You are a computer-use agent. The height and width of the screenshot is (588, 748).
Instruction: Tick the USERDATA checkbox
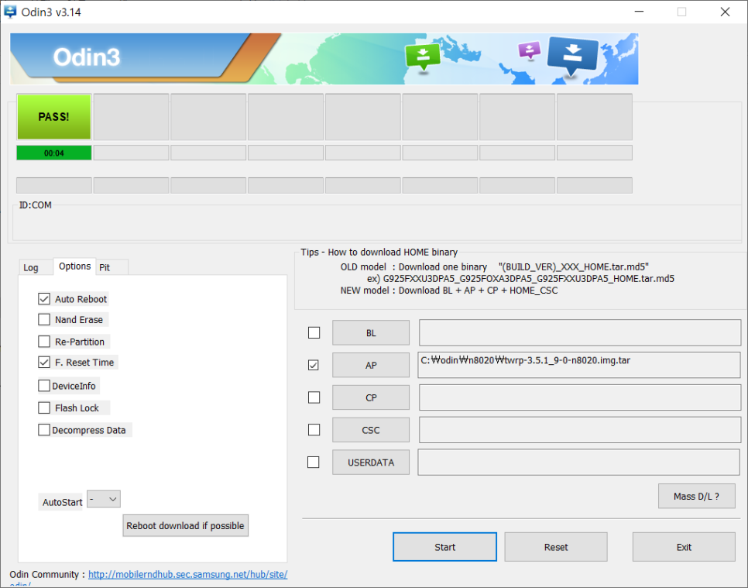(314, 462)
